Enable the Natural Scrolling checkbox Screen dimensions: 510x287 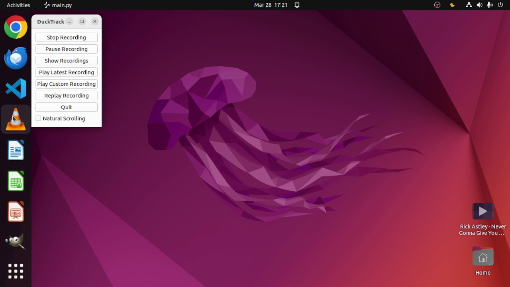pyautogui.click(x=38, y=118)
